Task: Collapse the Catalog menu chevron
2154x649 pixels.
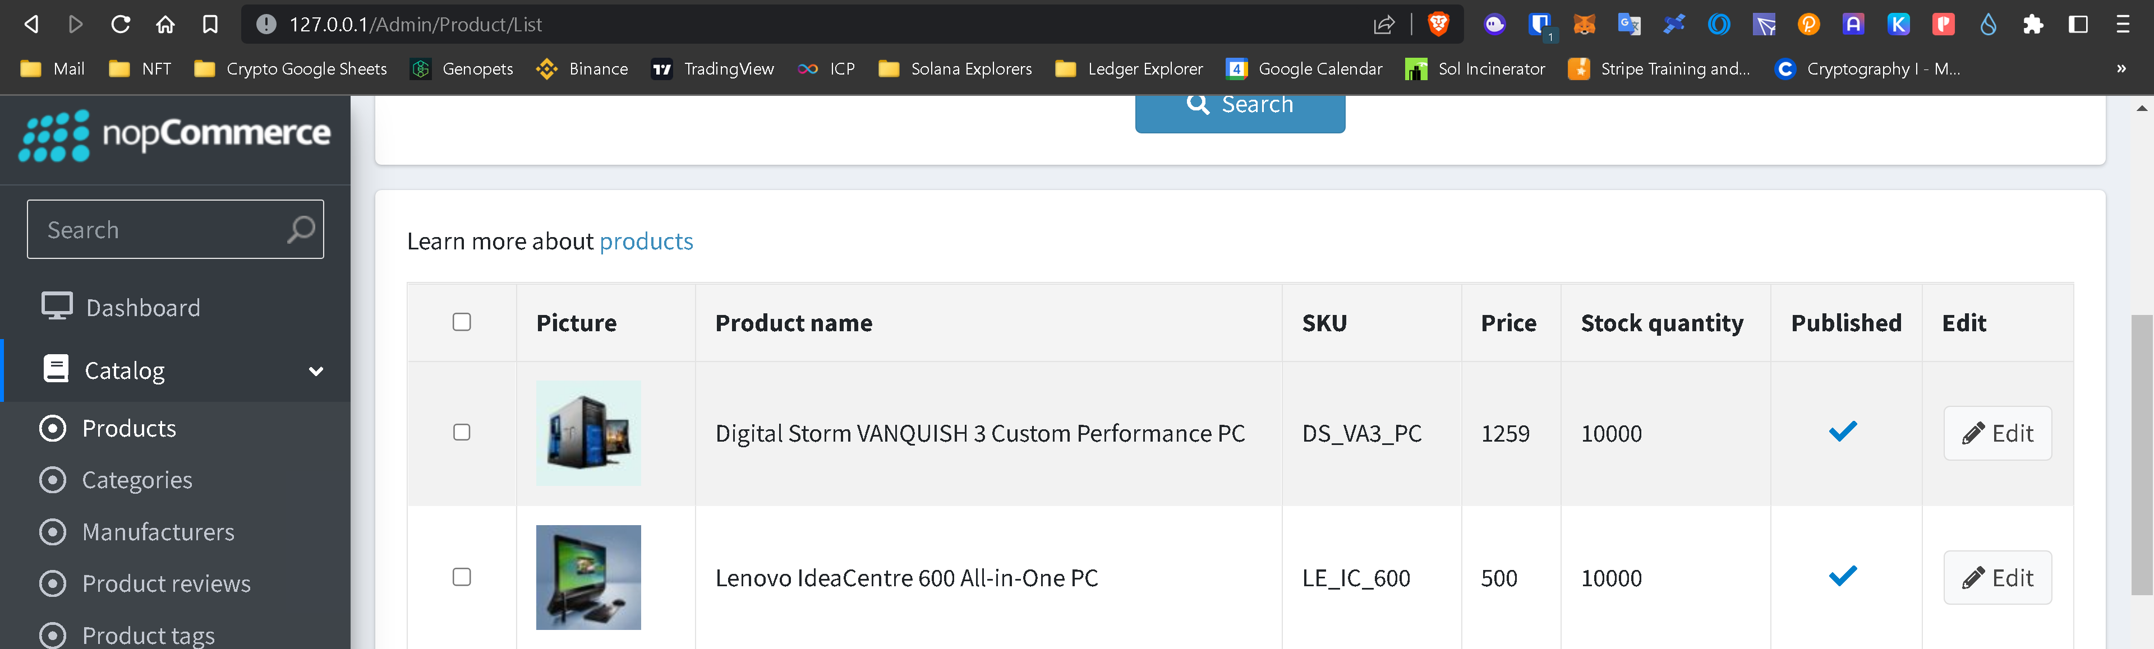Action: point(316,371)
